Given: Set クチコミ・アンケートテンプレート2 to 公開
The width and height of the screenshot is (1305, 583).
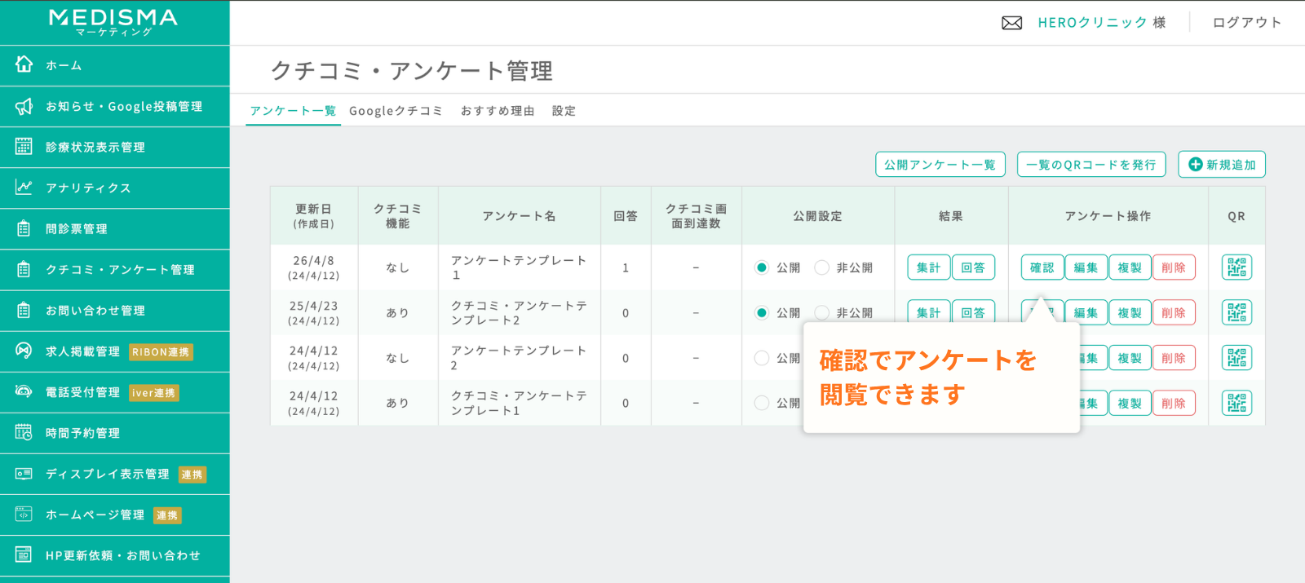Looking at the screenshot, I should (762, 312).
